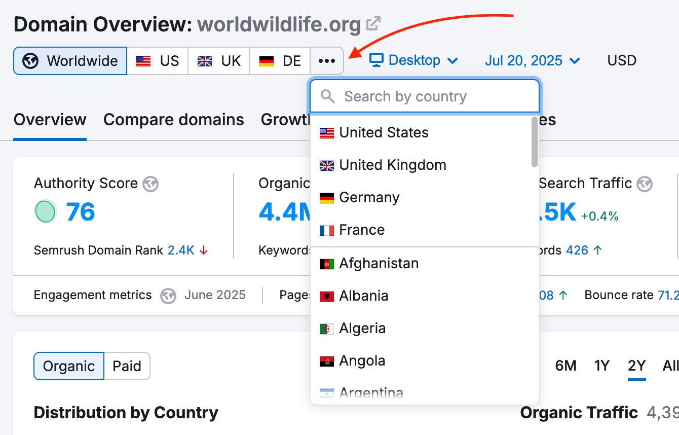Select the Organic toggle

[x=69, y=366]
